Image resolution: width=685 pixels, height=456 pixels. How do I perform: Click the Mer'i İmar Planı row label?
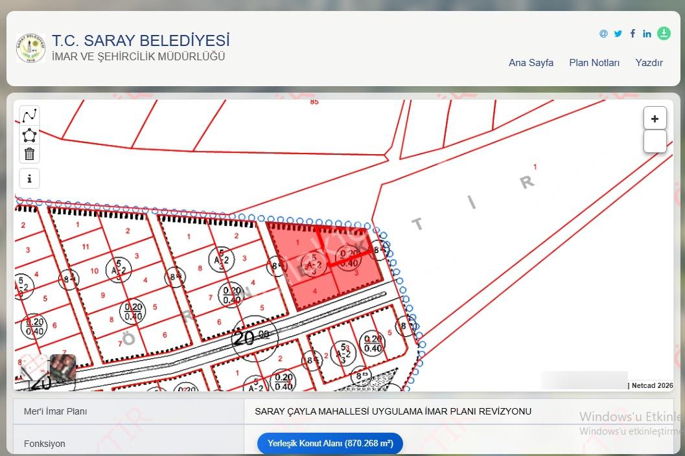[x=56, y=411]
